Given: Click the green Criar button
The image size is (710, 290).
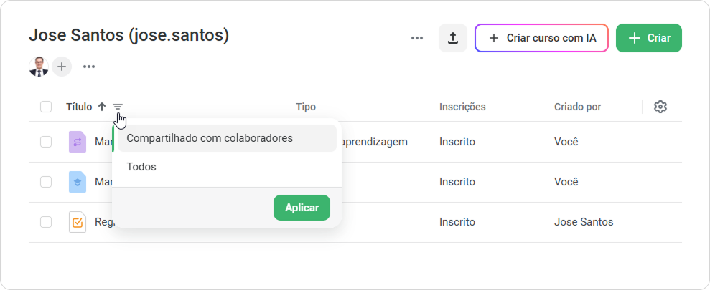Looking at the screenshot, I should 649,38.
